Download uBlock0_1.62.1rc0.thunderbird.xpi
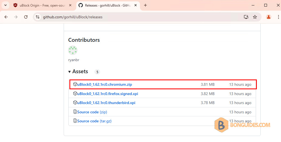The width and height of the screenshot is (281, 142). point(106,103)
